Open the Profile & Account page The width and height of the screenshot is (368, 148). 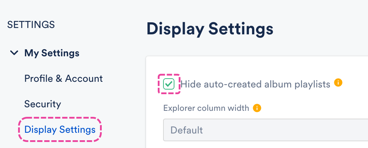[63, 78]
